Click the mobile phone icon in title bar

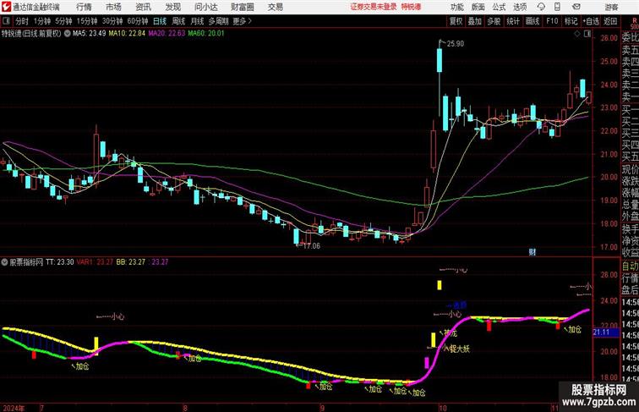click(557, 7)
